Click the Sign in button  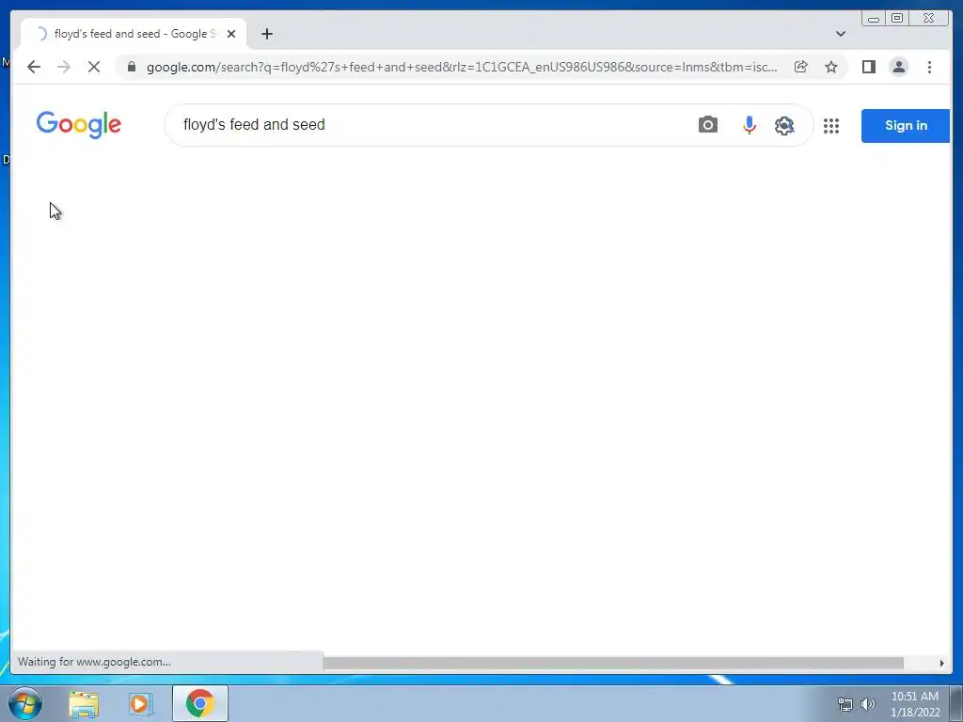coord(906,125)
